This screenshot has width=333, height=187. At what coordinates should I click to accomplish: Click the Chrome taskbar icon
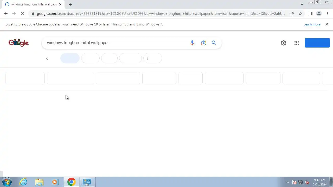tap(71, 182)
